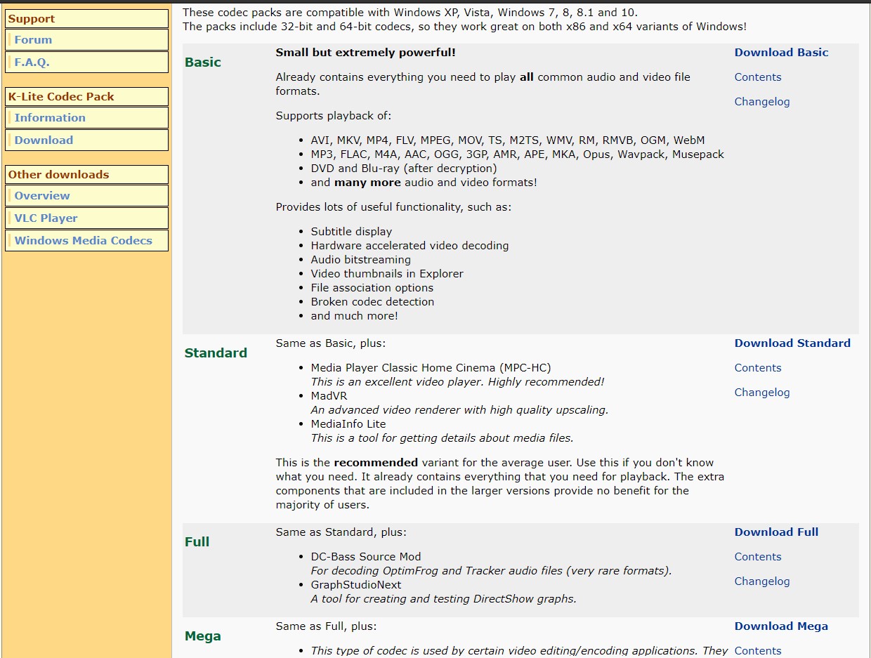Click the K-Lite Codec Pack sidebar header
This screenshot has width=871, height=658.
point(87,97)
